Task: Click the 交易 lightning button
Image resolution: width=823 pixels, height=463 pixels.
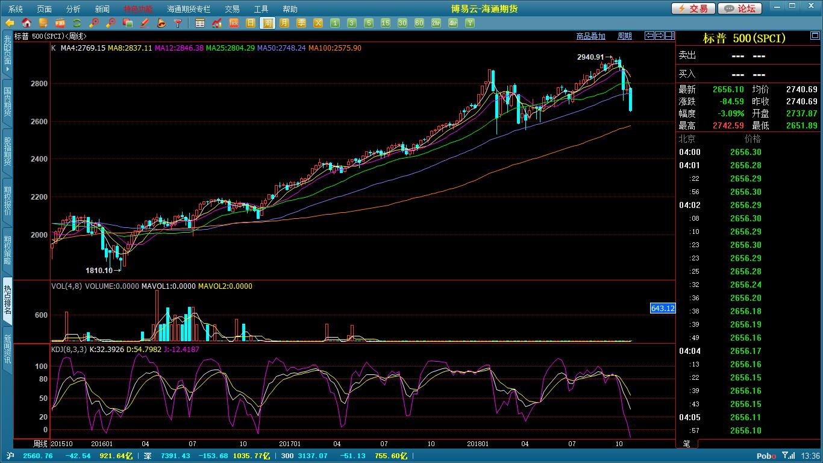Action: coord(693,8)
